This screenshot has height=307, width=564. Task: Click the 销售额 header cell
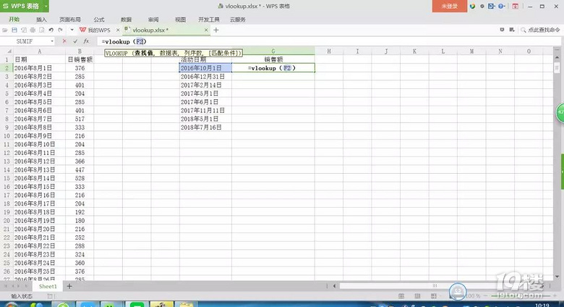coord(273,59)
